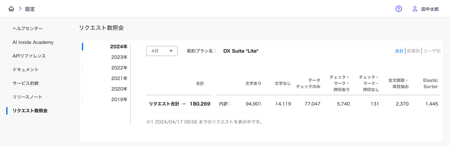Select the 2022年 year tab

(x=119, y=68)
